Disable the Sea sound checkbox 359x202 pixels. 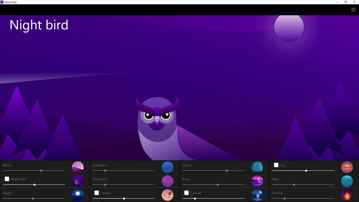click(x=276, y=165)
